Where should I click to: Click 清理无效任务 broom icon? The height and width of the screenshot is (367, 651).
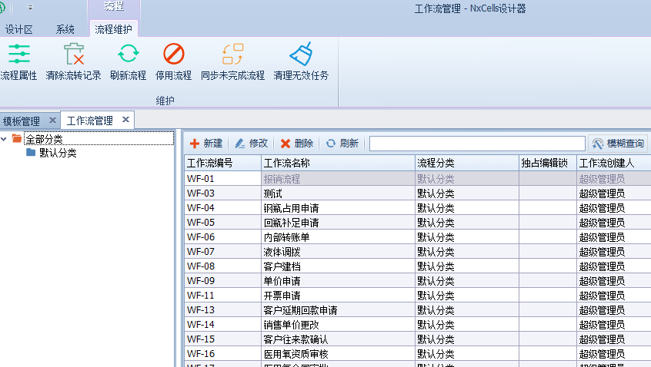301,54
